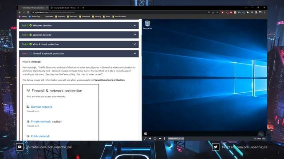Image resolution: width=284 pixels, height=159 pixels.
Task: Open the Recycle Bin desktop icon
Action: (x=147, y=25)
